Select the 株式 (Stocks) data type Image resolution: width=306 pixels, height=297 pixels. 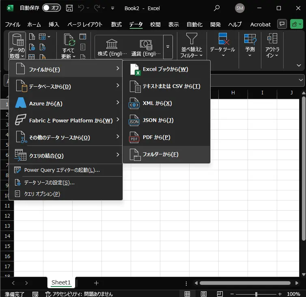(x=112, y=47)
